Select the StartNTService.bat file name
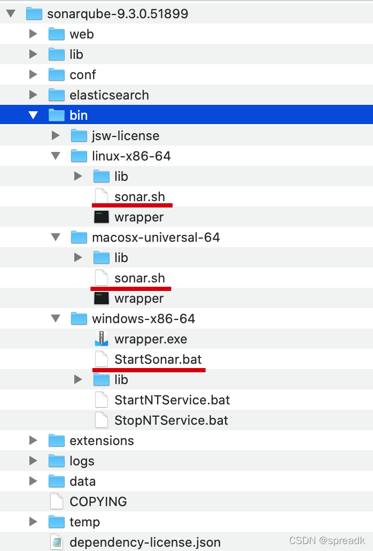 click(x=172, y=400)
